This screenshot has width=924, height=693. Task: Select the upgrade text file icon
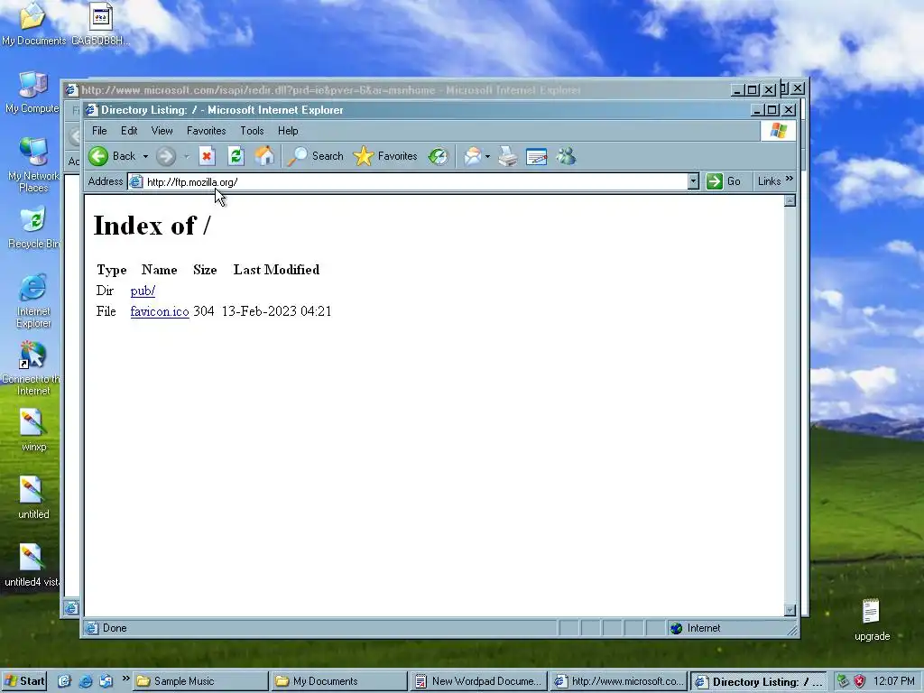[872, 621]
